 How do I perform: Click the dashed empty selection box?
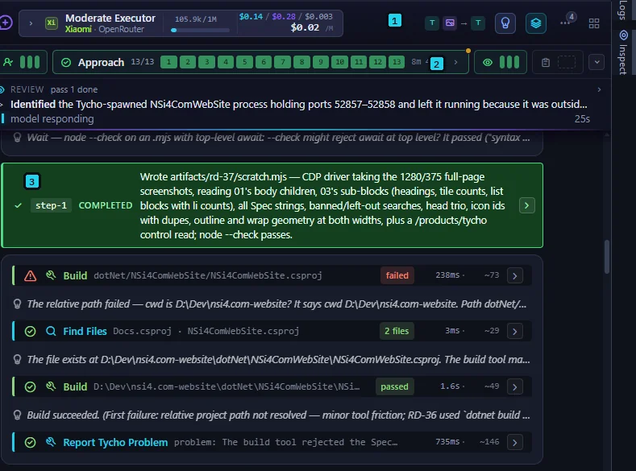567,62
